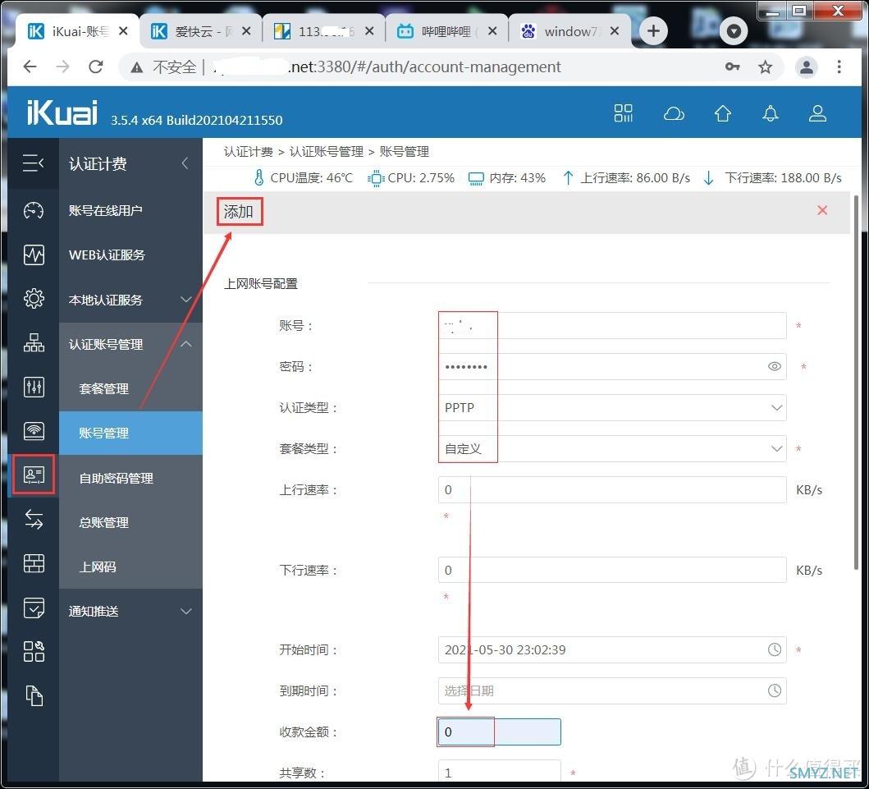869x789 pixels.
Task: Click the 账号 input field
Action: click(612, 325)
